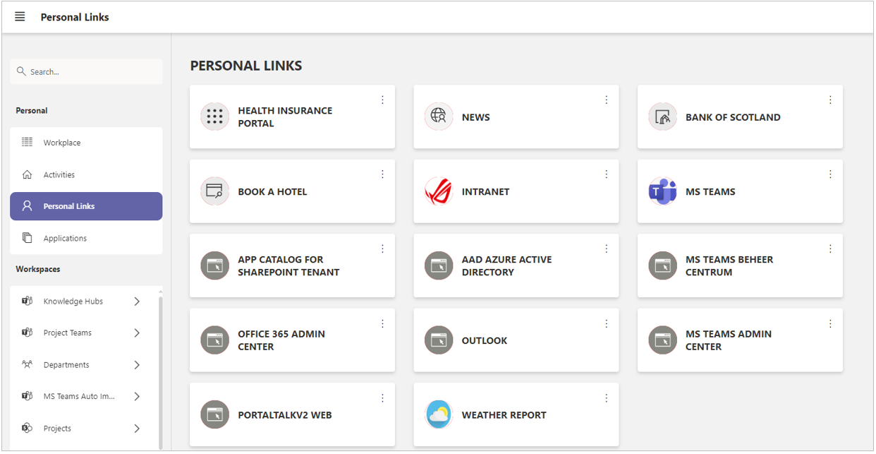This screenshot has height=454, width=876.
Task: Click the News globe icon
Action: [x=439, y=117]
